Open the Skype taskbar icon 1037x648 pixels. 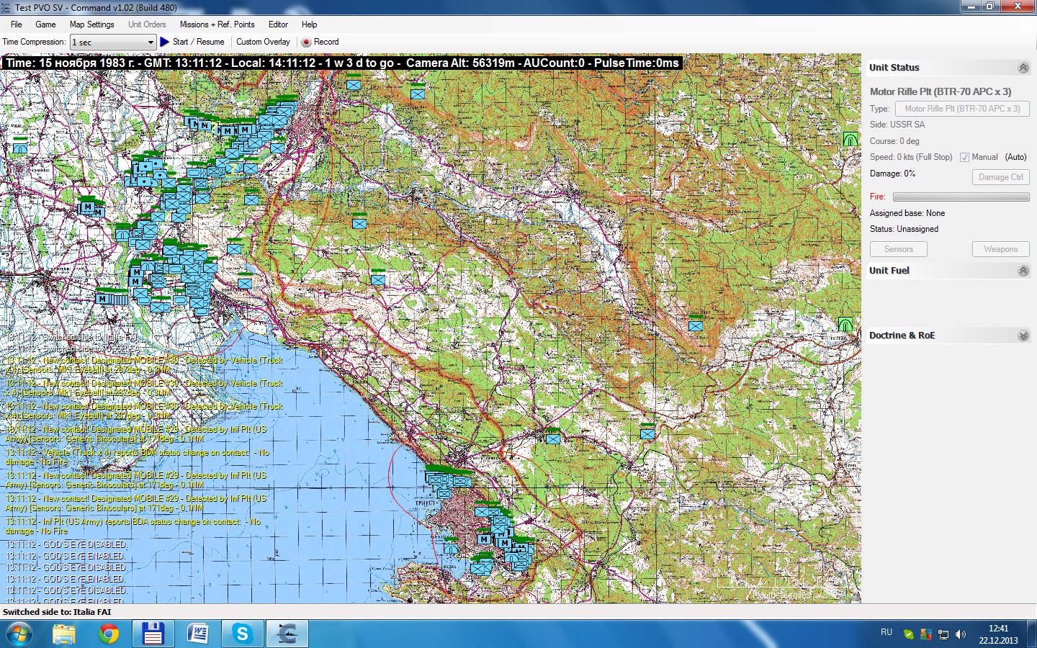tap(242, 634)
